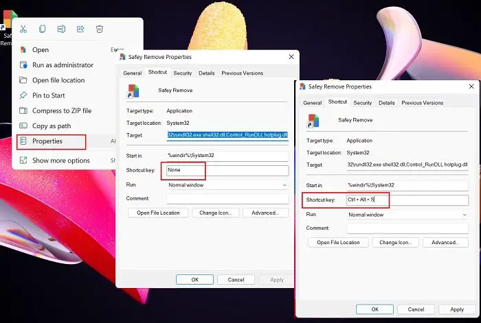
Task: Click the Delete trash icon in context menu
Action: coord(100,29)
